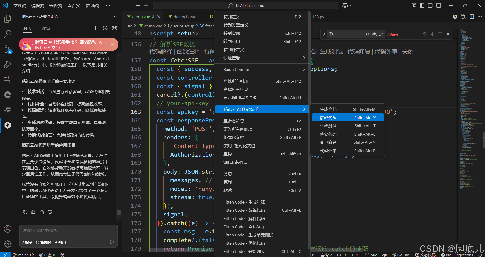Start a new conversation with the plus icon

95,28
